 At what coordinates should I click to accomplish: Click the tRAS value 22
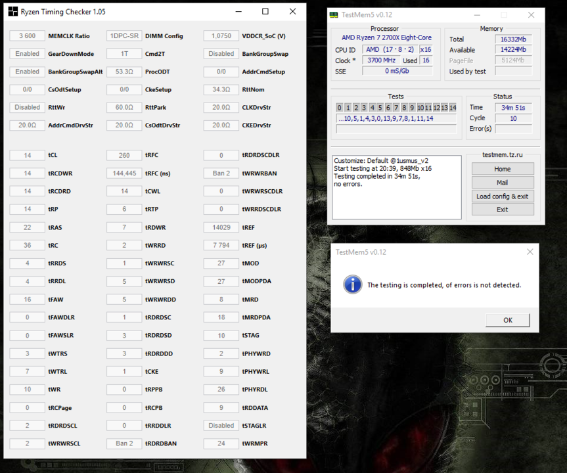click(x=28, y=227)
